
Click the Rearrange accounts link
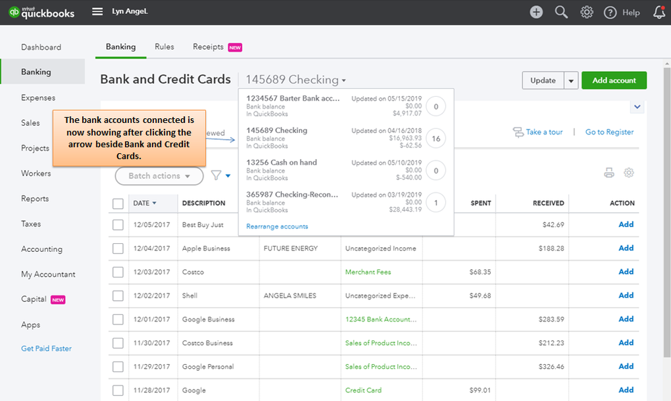(x=277, y=226)
